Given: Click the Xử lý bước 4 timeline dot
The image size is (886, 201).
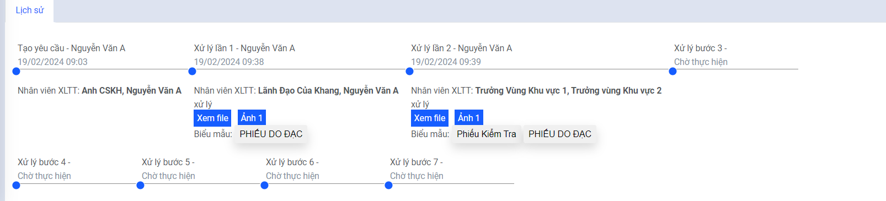Looking at the screenshot, I should [16, 185].
